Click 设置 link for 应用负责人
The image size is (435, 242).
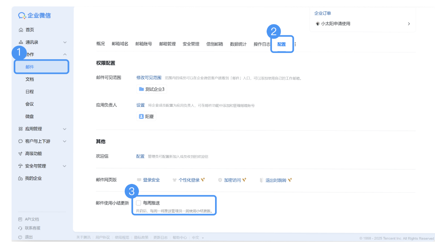(140, 105)
